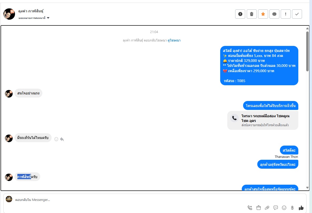Reply to มีรถเทิร์นได้ไหมครับ message with arrow icon
Viewport: 312px width, 213px height.
(62, 139)
